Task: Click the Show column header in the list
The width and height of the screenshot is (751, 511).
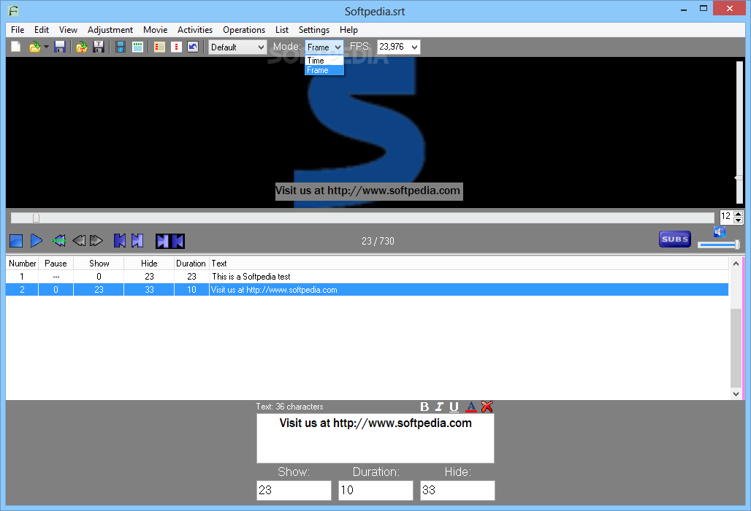Action: 99,263
